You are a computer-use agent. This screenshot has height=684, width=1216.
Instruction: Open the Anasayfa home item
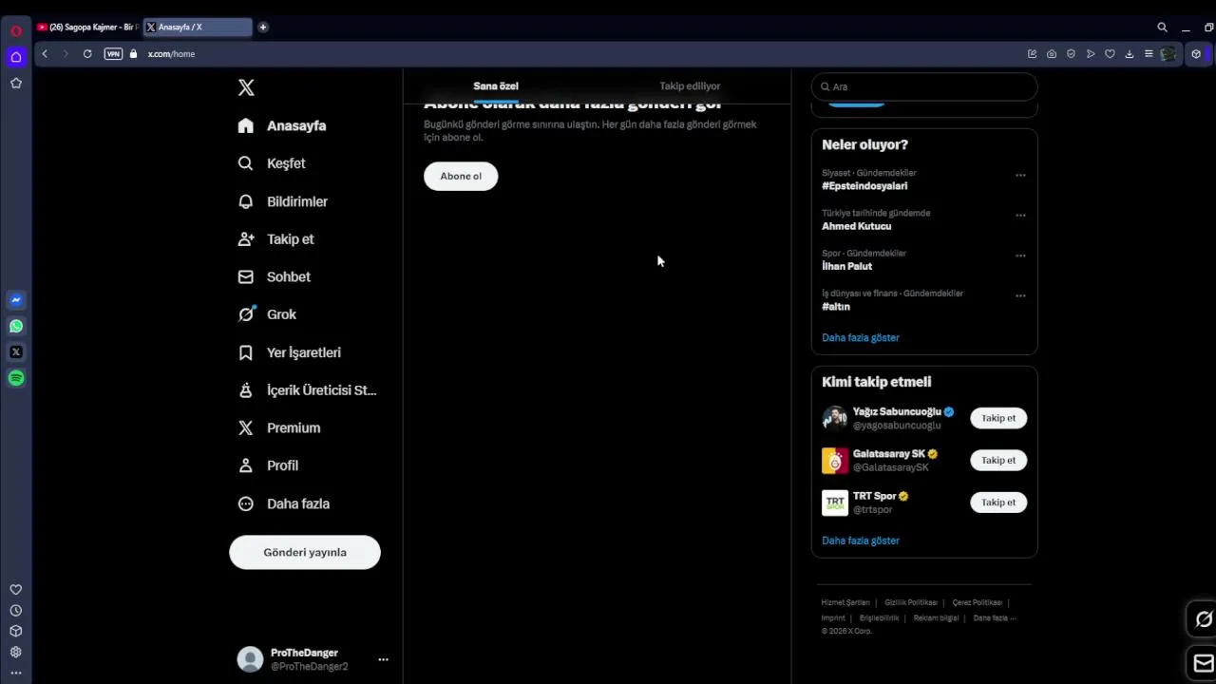click(x=282, y=125)
